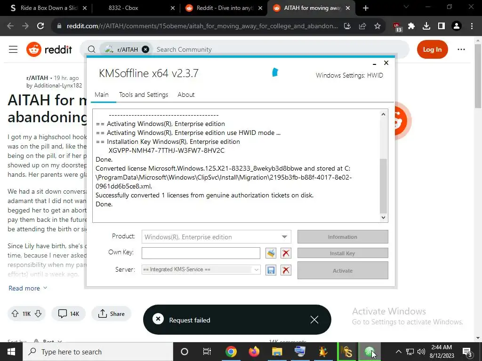Image resolution: width=482 pixels, height=361 pixels.
Task: Click the Chrome address bar URL
Action: [x=202, y=26]
